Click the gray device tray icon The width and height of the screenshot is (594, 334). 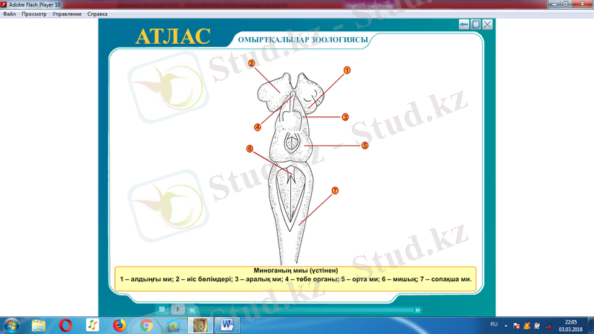click(537, 326)
